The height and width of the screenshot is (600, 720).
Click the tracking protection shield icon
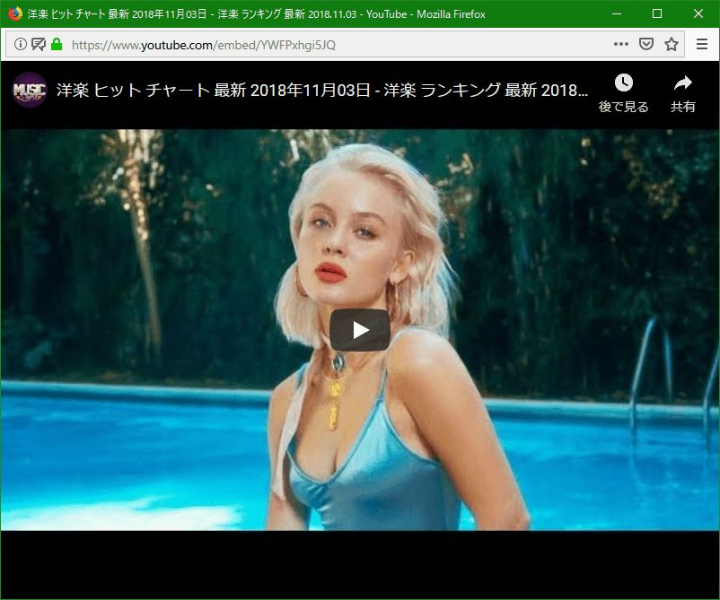point(39,45)
